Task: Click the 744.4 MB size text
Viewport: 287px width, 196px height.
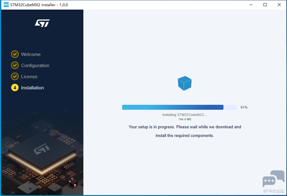Action: coord(185,119)
